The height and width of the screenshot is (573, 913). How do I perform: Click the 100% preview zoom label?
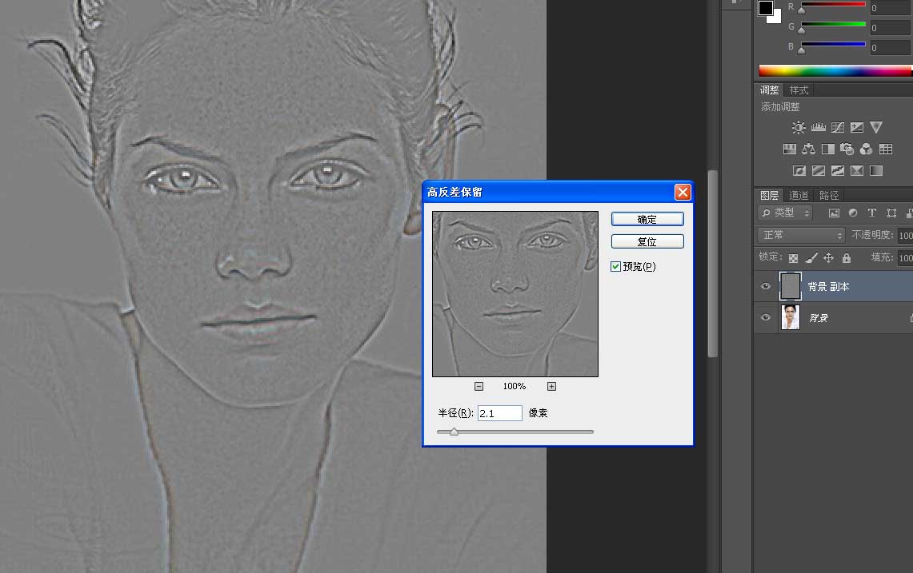(x=515, y=386)
